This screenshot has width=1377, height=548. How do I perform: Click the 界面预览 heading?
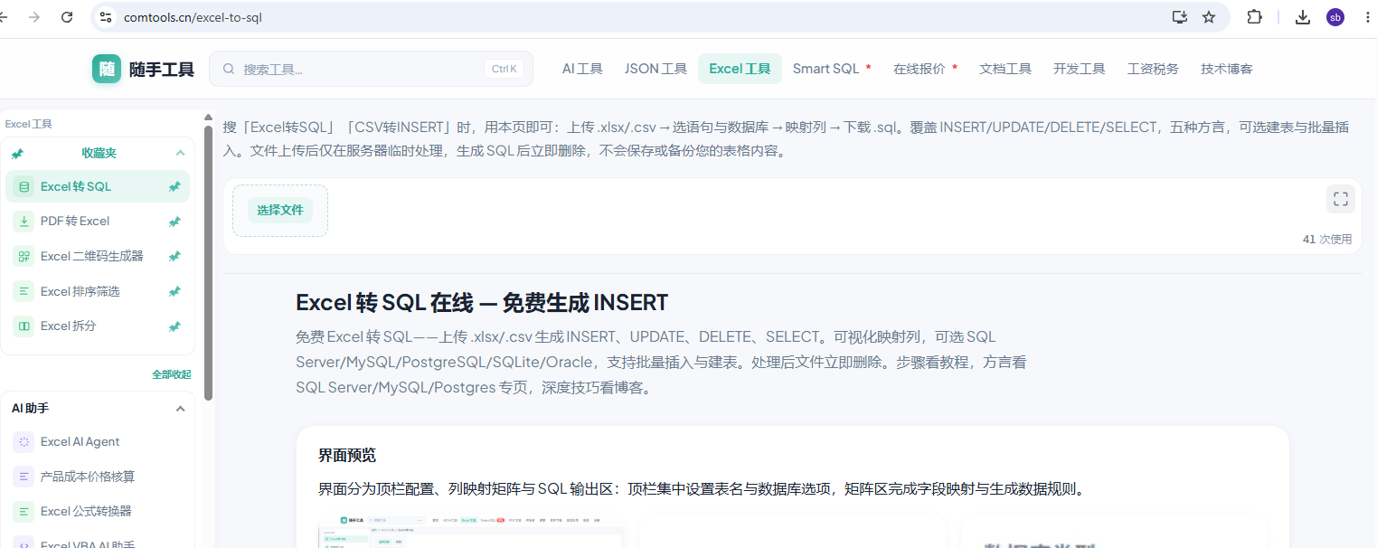tap(347, 455)
